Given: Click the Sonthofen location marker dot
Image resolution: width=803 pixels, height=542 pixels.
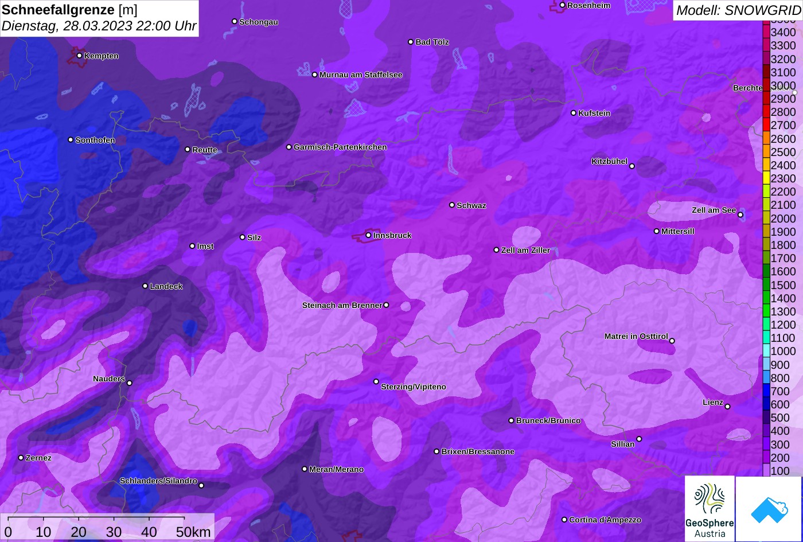Looking at the screenshot, I should [71, 140].
